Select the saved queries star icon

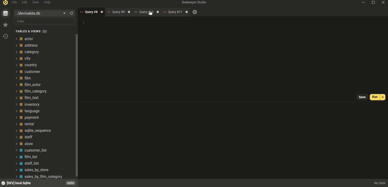(x=5, y=25)
